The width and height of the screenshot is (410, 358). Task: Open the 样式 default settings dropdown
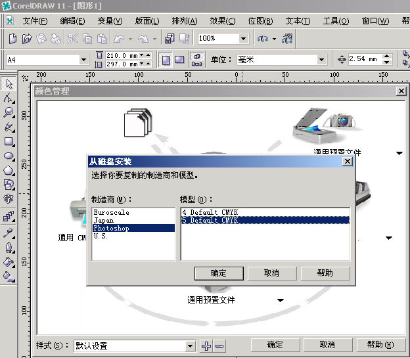[x=191, y=346]
